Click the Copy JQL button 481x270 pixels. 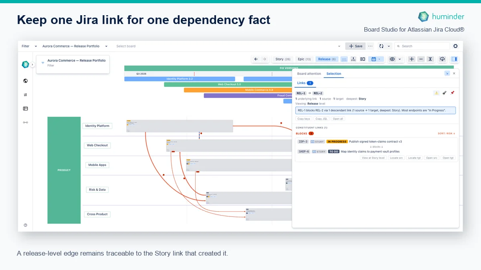tap(321, 119)
